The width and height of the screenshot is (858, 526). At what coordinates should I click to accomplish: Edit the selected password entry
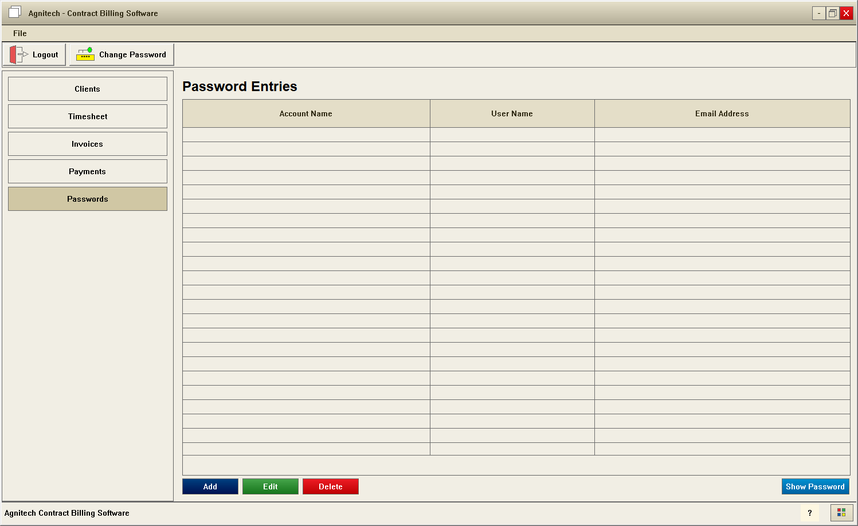[270, 486]
